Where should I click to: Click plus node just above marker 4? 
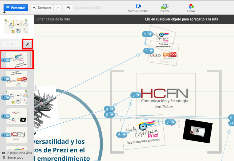(115, 104)
